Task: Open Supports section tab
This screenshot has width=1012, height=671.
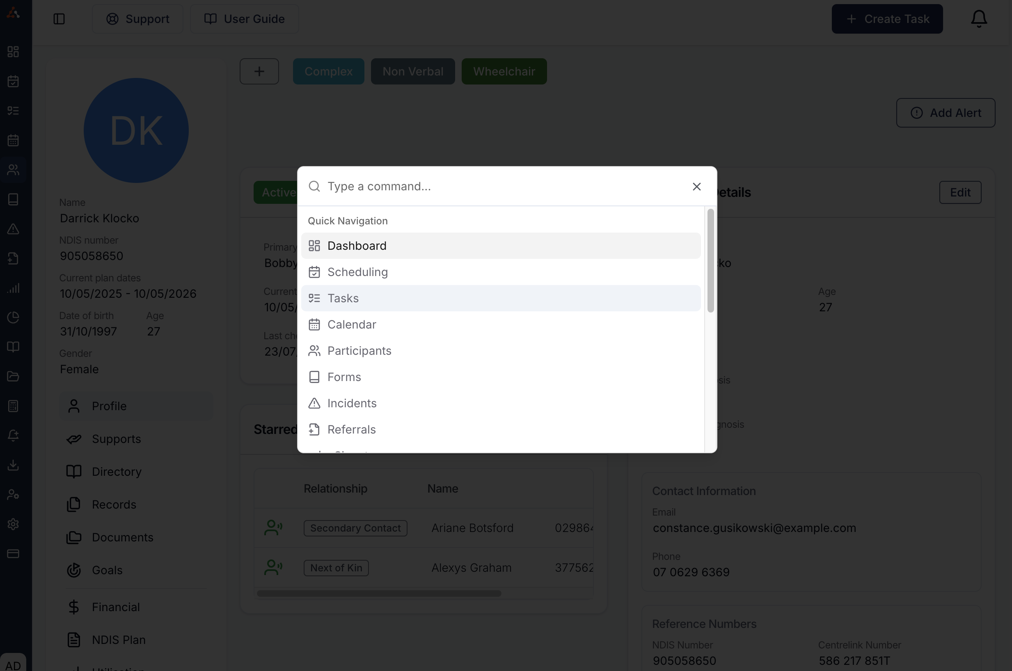Action: tap(136, 439)
